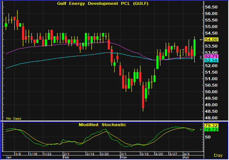Click the 50.00 price axis label
The height and width of the screenshot is (160, 229).
tap(211, 92)
